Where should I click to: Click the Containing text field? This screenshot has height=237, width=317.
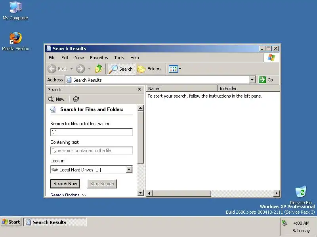92,150
